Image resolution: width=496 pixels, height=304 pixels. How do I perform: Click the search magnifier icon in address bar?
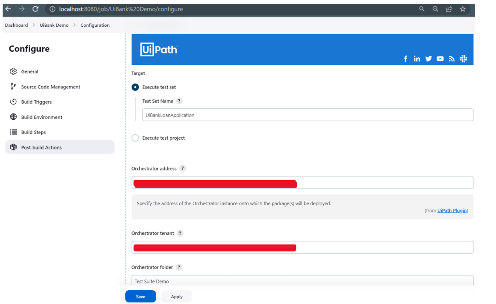point(422,9)
